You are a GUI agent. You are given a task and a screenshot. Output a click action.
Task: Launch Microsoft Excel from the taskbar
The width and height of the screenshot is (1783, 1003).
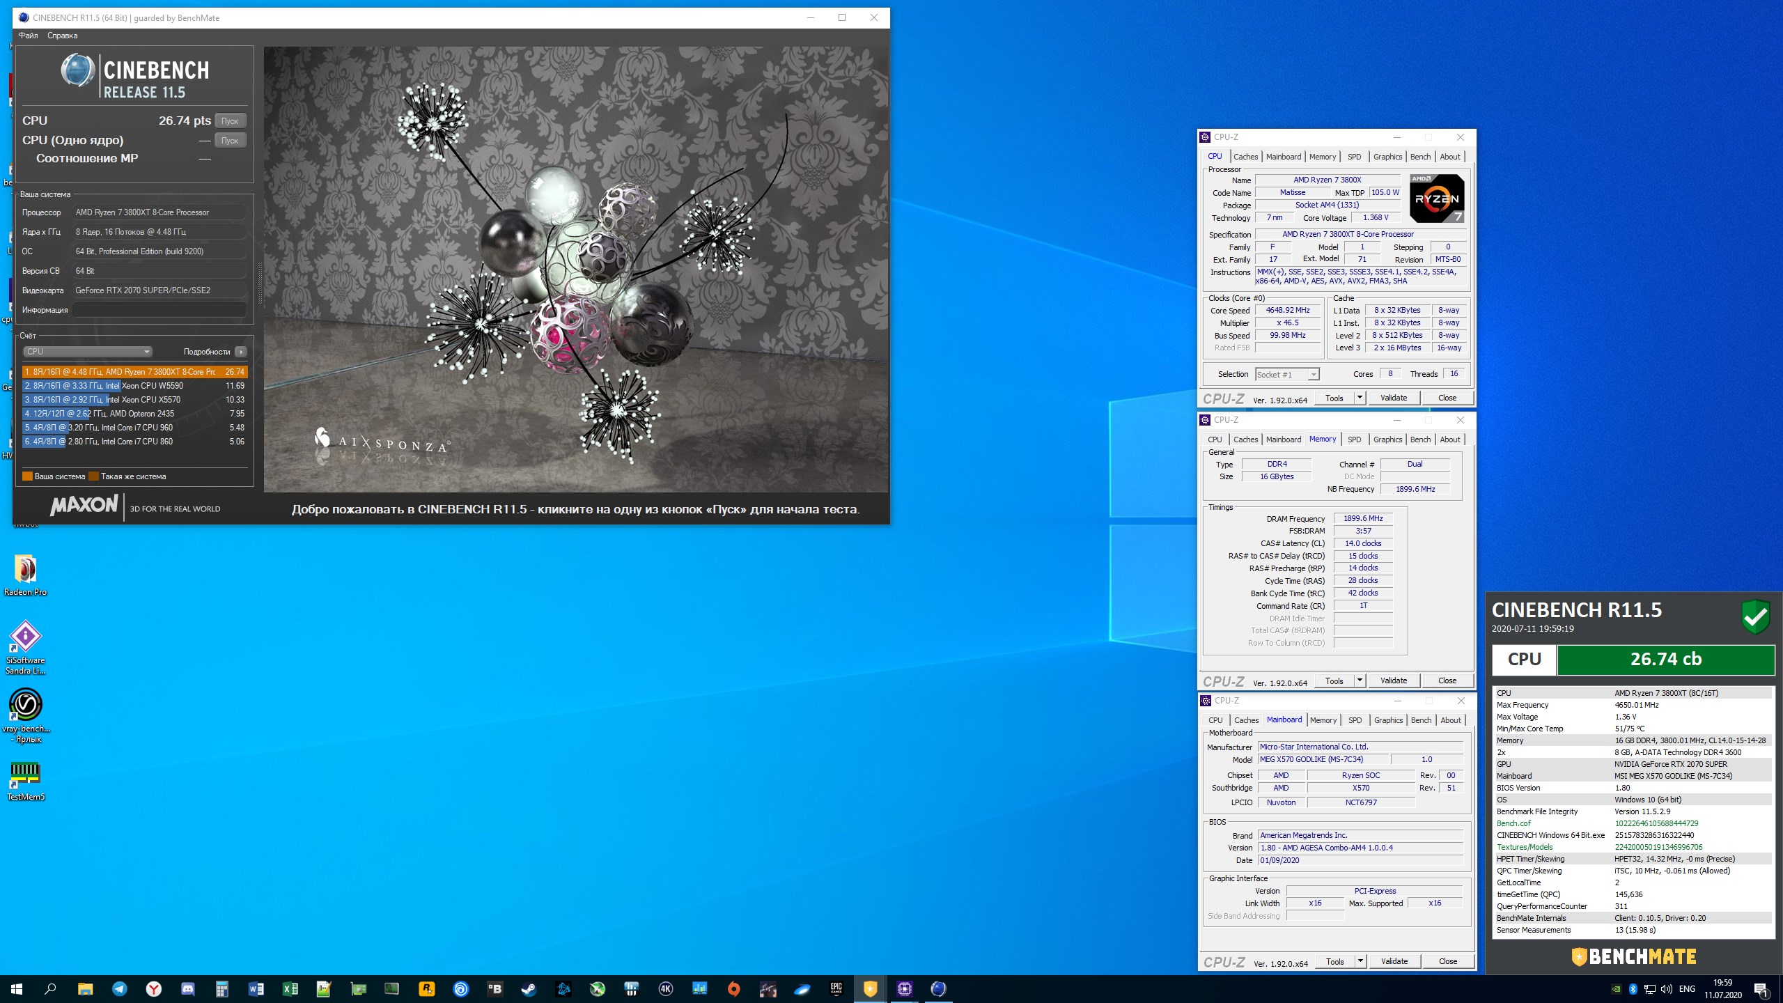pos(290,988)
